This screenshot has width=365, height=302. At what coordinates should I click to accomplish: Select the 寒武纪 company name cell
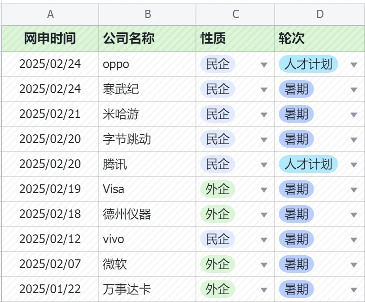click(147, 89)
